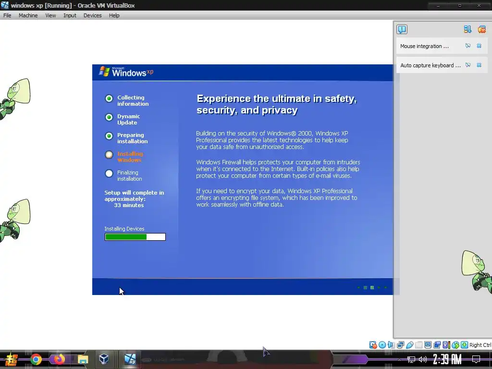Click the recording status icon
The height and width of the screenshot is (369, 492).
437,345
